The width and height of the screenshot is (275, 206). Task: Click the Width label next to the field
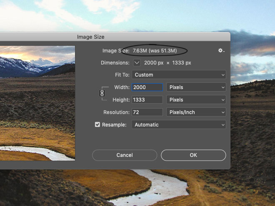tap(122, 87)
